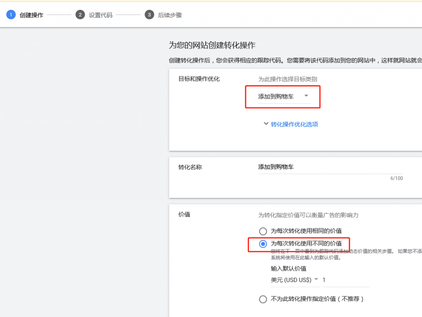
Task: Click the 转化名称 input field
Action: 331,167
